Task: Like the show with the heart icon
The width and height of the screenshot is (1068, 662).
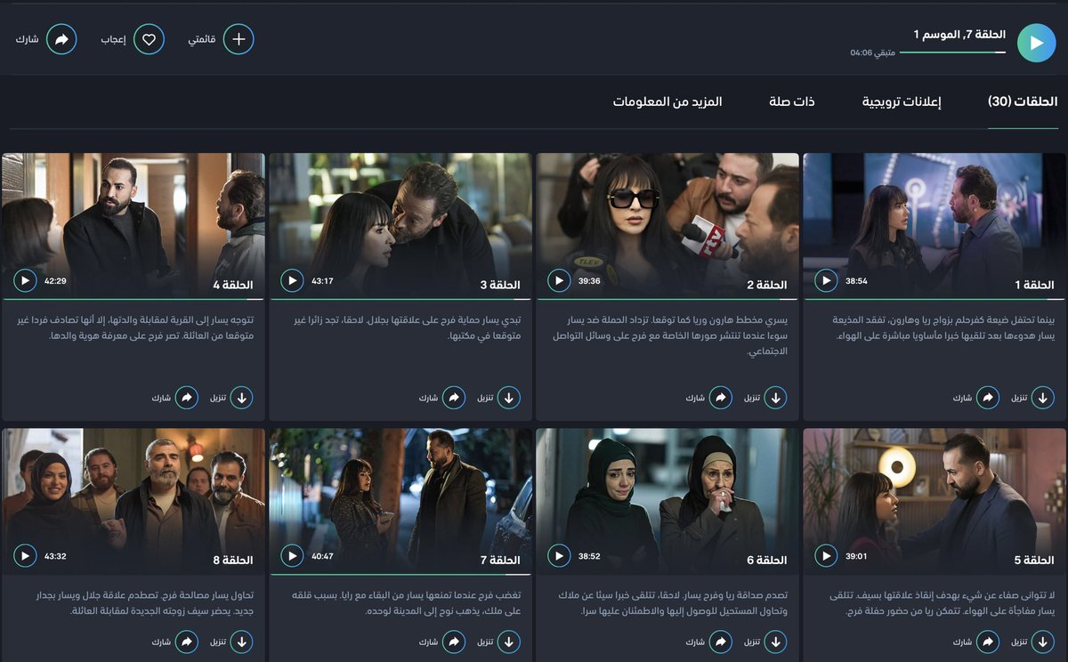Action: click(x=150, y=39)
